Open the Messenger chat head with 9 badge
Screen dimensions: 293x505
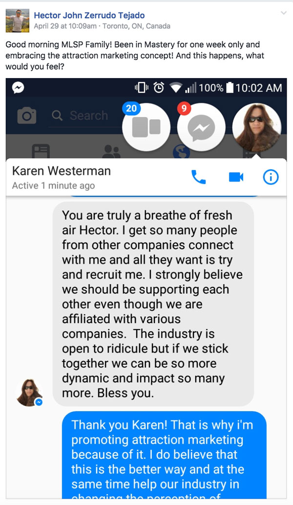click(x=201, y=127)
